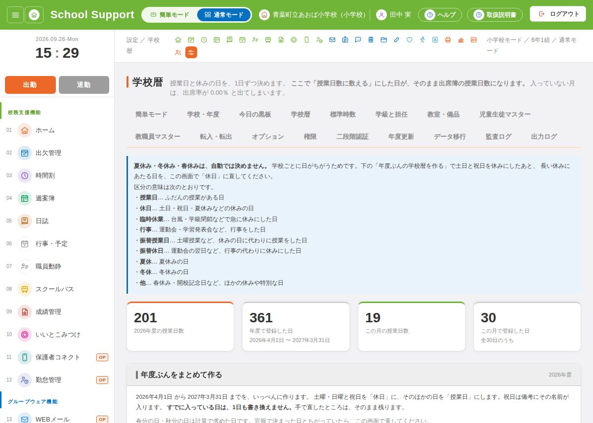Open the bar chart icon in top toolbar
Screen dimensions: 593x423
click(461, 40)
